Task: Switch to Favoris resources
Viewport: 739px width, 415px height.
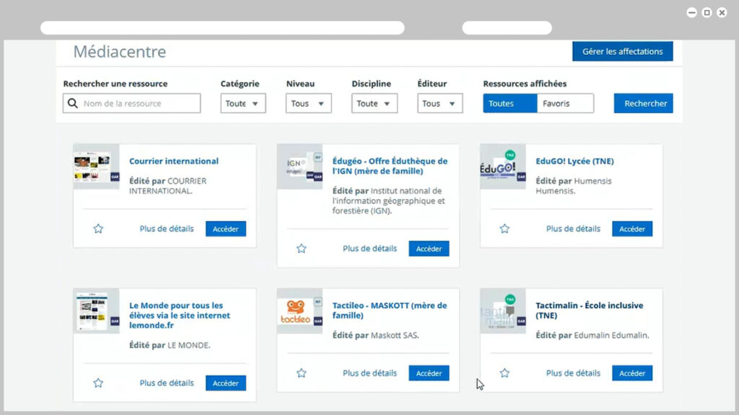Action: pos(565,104)
